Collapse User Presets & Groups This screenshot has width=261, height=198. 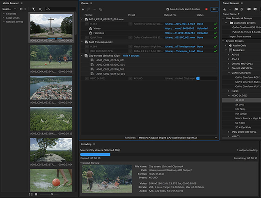tap(223, 18)
